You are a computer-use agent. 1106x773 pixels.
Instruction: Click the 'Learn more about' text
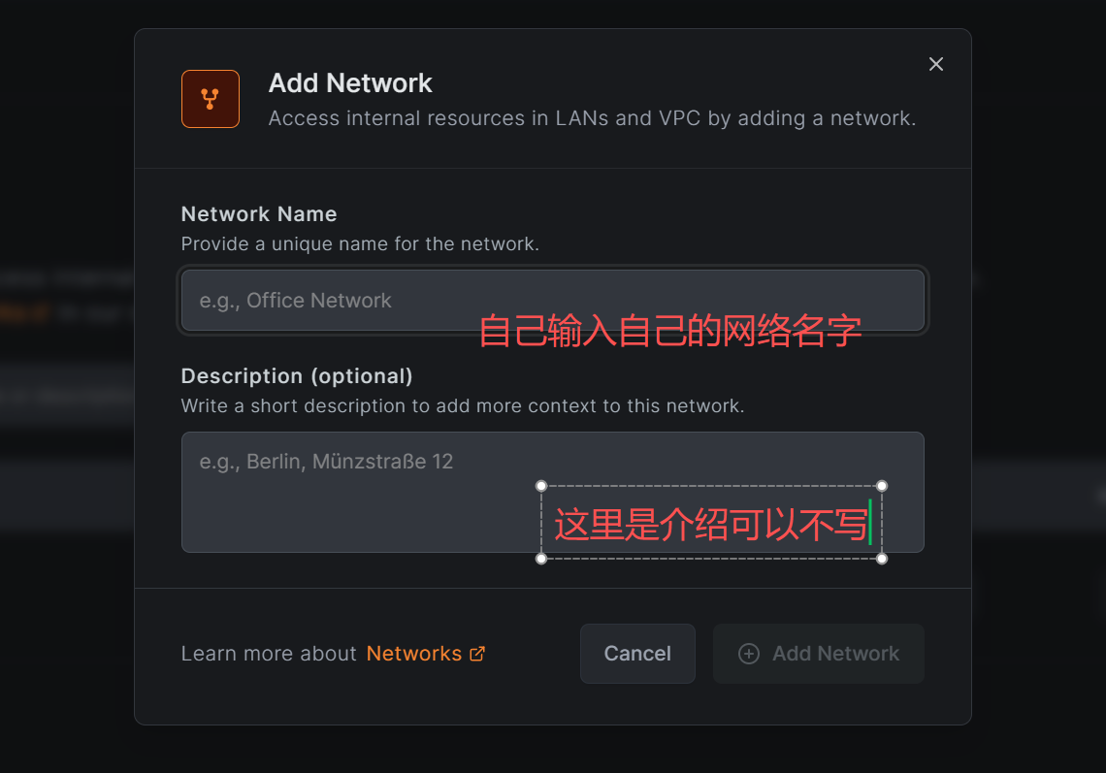click(x=269, y=654)
